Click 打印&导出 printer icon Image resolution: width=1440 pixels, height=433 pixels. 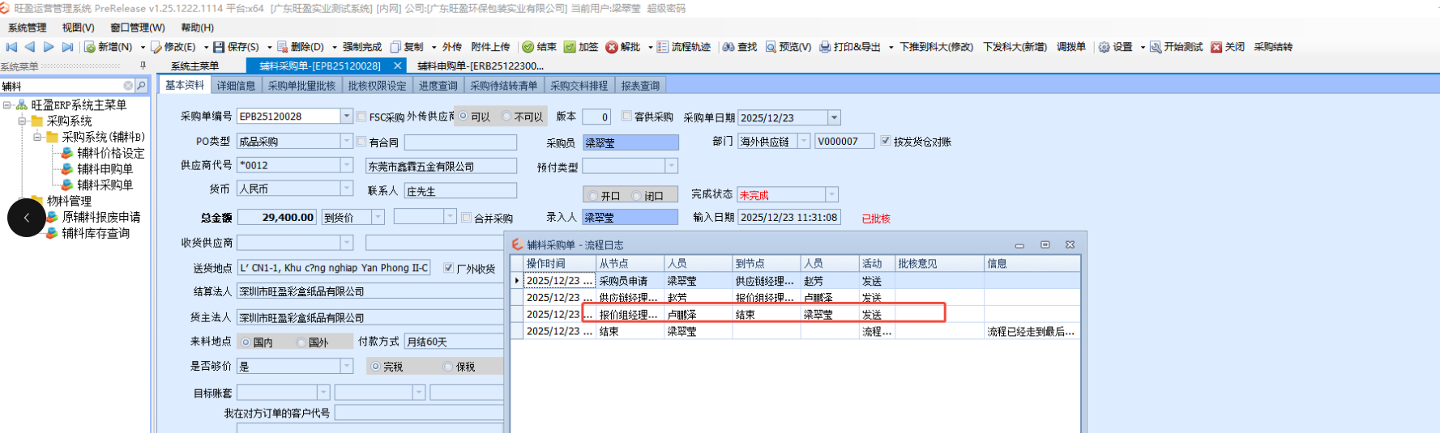coord(825,47)
